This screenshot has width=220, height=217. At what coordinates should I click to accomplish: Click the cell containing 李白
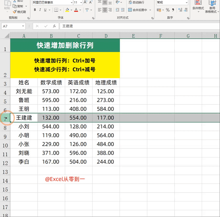pos(24,162)
